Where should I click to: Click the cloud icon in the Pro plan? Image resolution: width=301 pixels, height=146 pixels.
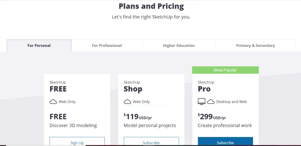(x=211, y=102)
